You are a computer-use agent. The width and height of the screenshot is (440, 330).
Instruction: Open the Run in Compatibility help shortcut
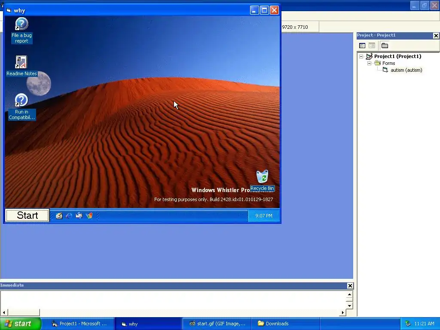(x=21, y=107)
